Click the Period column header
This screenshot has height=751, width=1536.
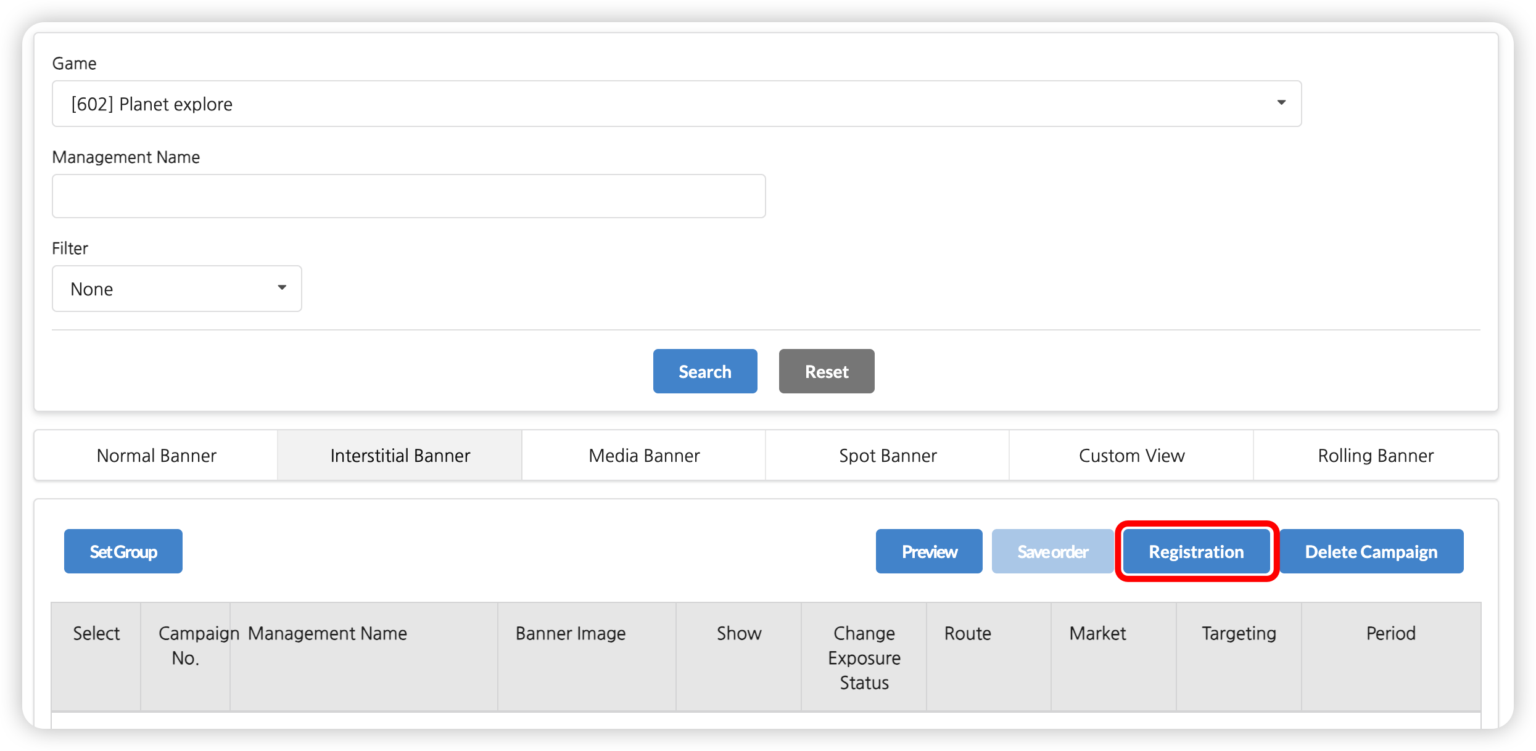(x=1390, y=633)
